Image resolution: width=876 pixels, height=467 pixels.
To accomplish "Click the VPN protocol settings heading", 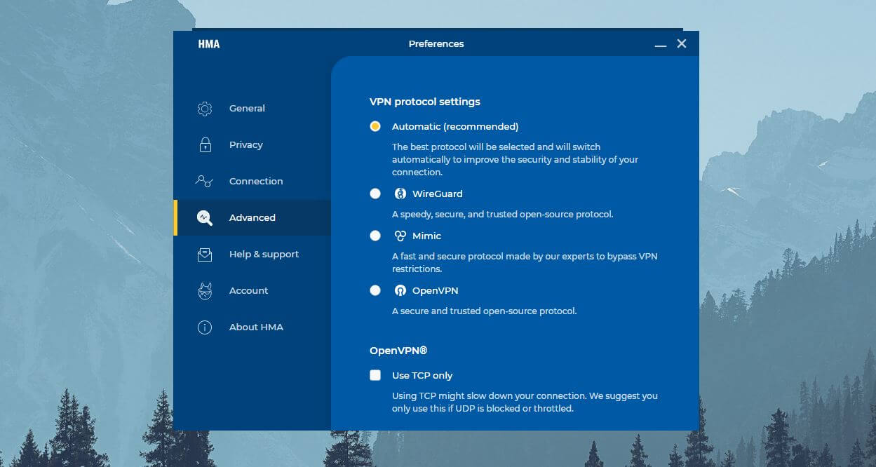I will tap(425, 102).
